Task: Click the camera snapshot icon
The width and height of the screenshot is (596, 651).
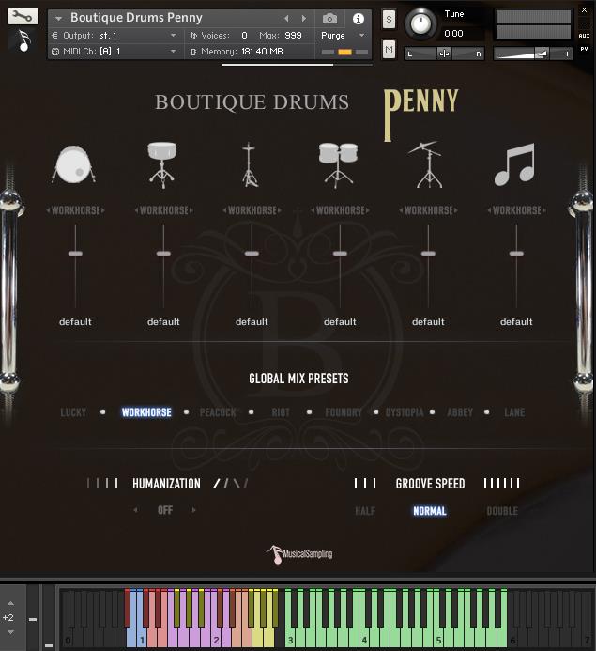Action: click(x=329, y=19)
